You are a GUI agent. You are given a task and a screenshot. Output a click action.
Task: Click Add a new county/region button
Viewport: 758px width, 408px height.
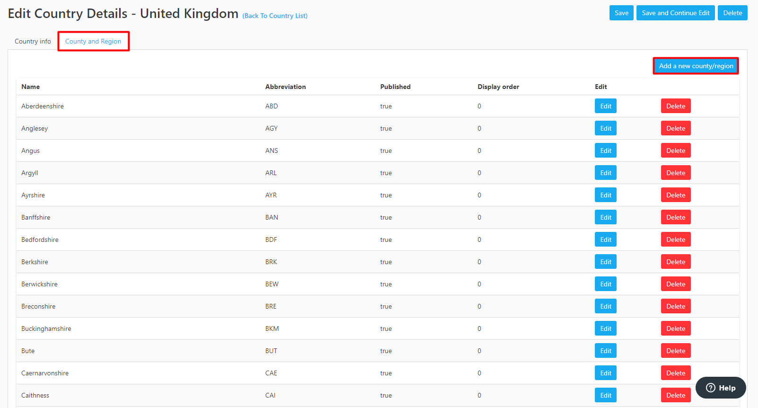pos(696,66)
